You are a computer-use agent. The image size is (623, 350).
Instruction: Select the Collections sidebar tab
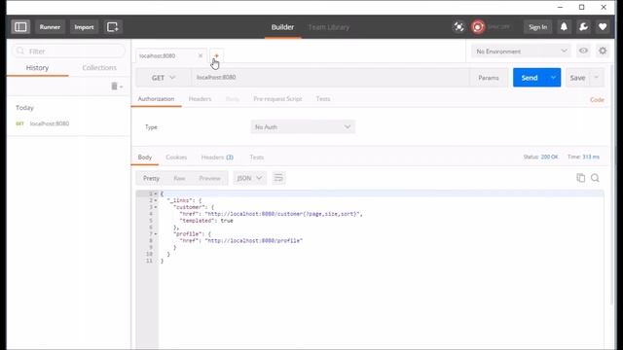(x=99, y=68)
